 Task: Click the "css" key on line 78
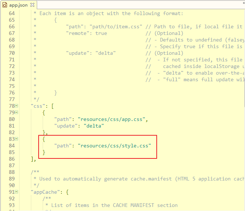click(38, 106)
